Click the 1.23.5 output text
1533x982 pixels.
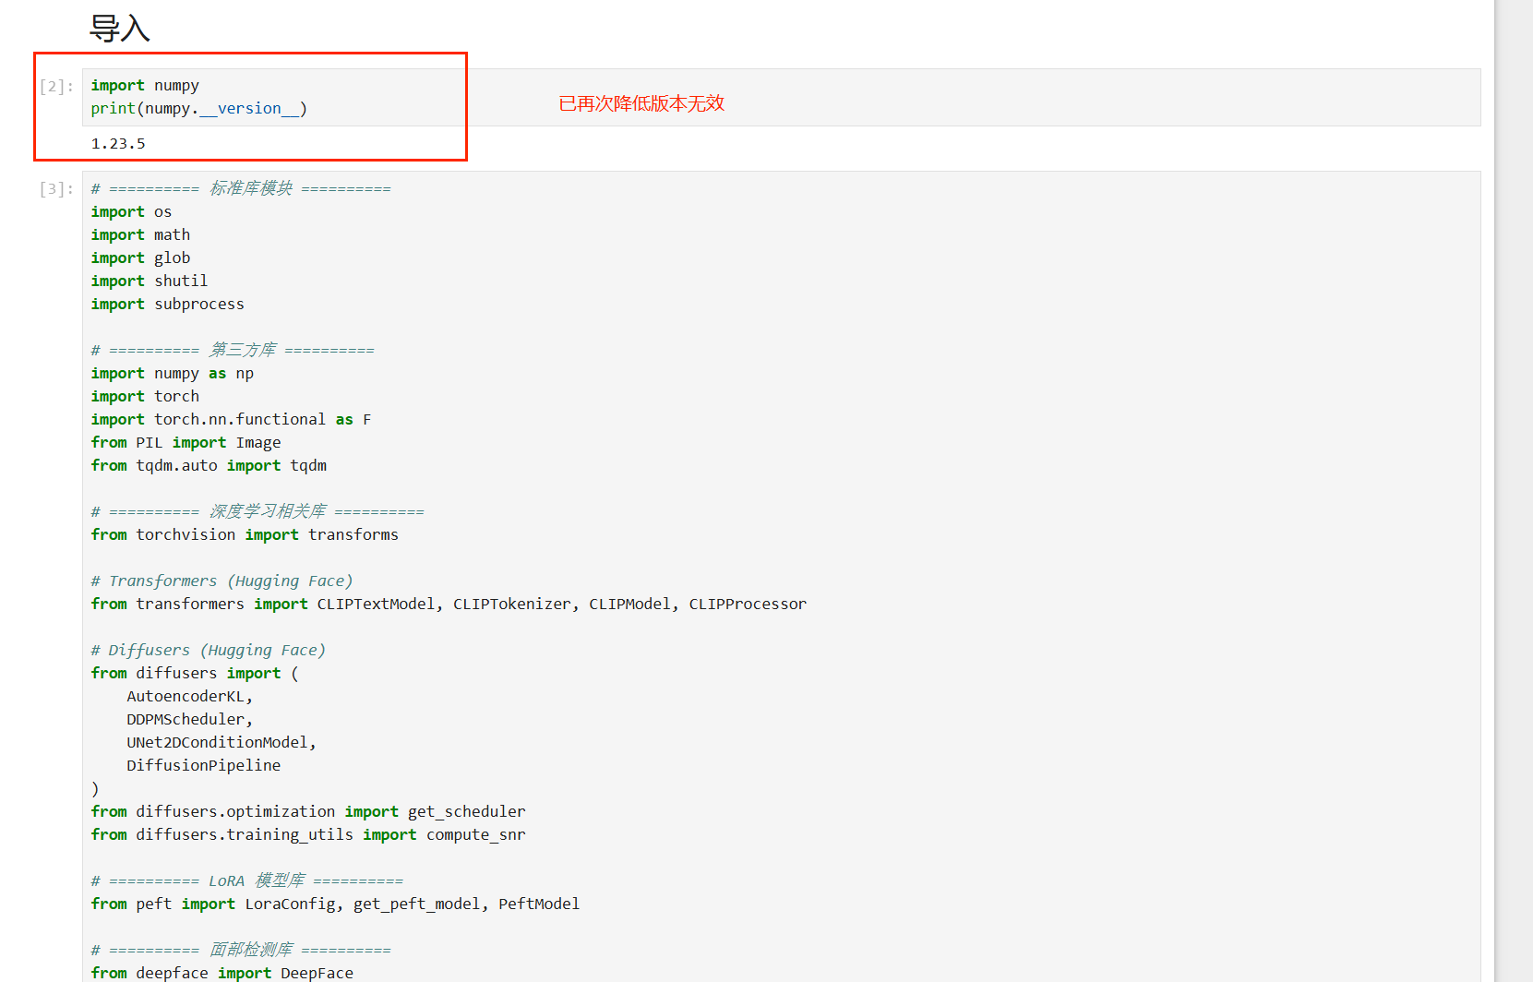[118, 144]
